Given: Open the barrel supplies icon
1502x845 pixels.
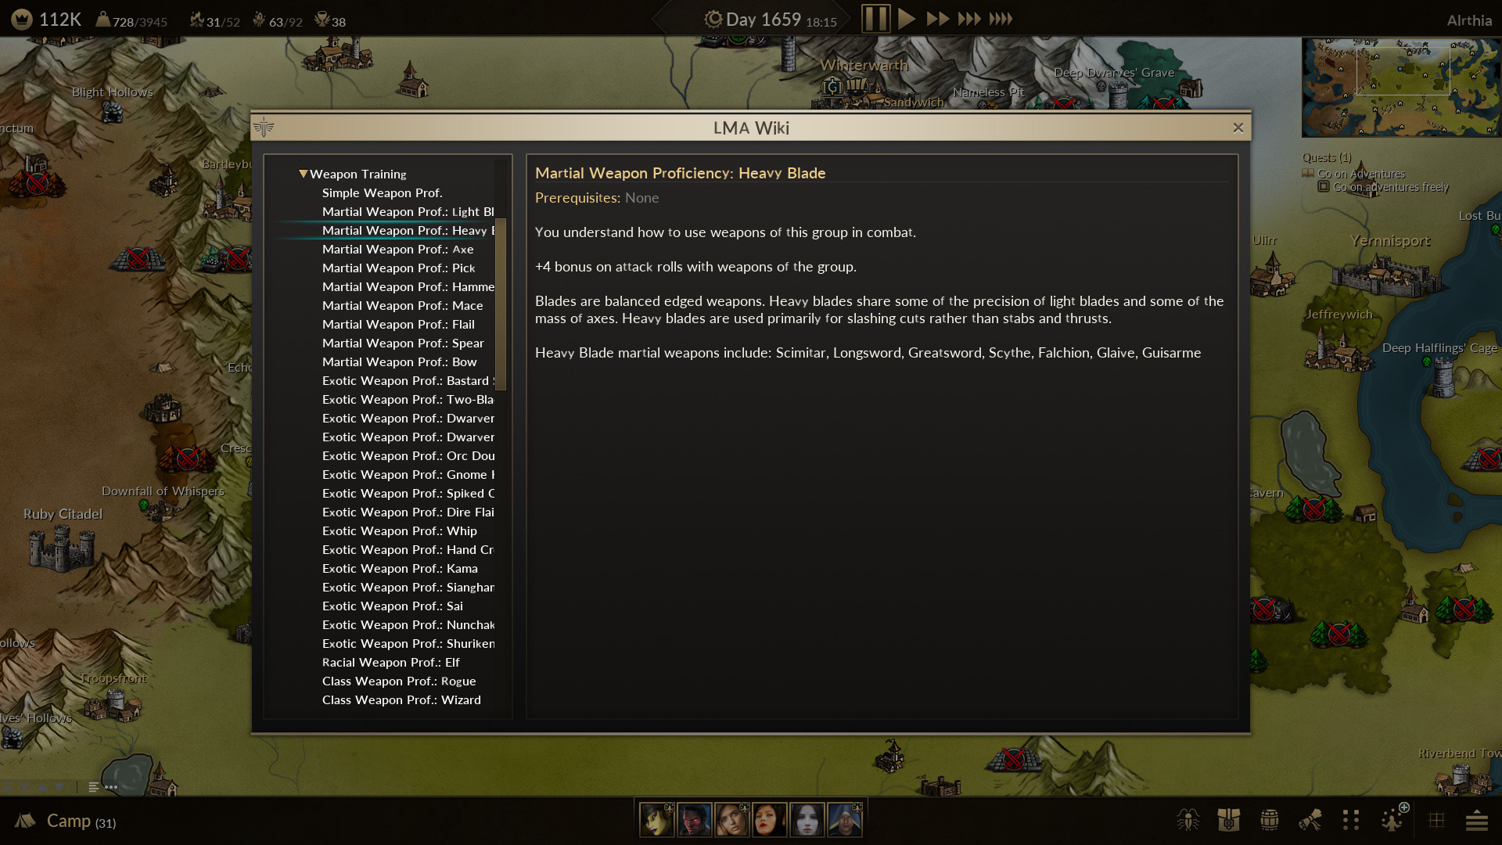Looking at the screenshot, I should coord(1269,820).
